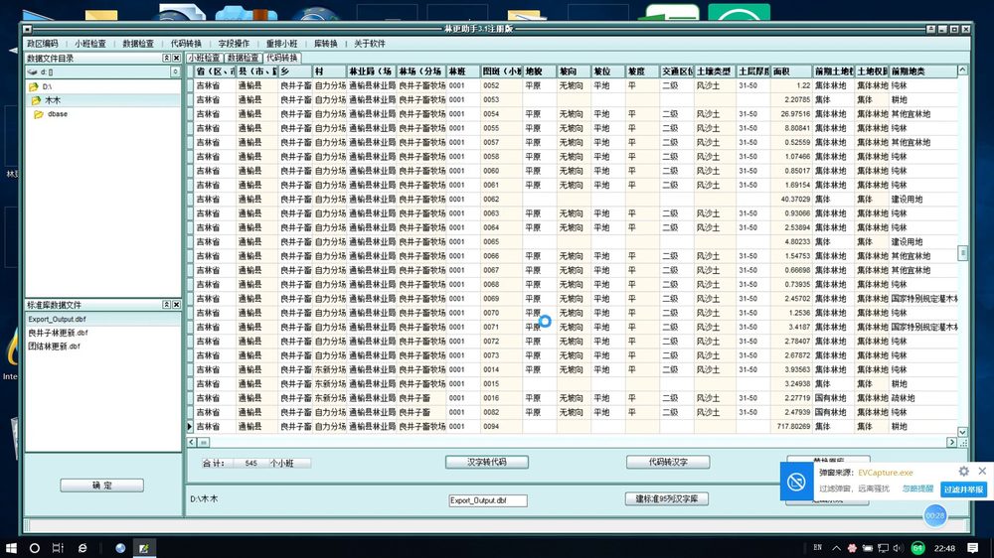Open Task View on the taskbar
Viewport: 994px width, 558px height.
[58, 548]
